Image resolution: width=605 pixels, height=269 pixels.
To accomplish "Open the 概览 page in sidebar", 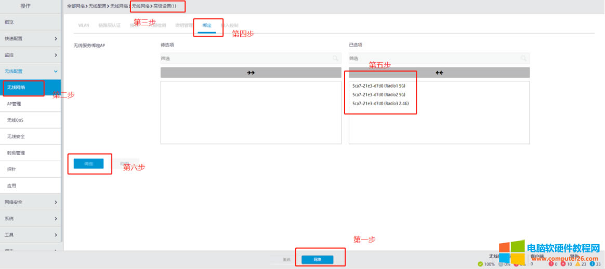I will point(30,22).
